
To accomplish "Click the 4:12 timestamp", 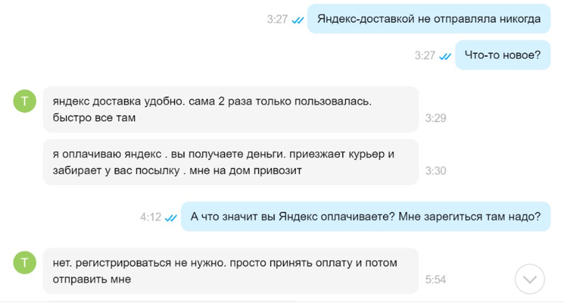I will coord(151,217).
